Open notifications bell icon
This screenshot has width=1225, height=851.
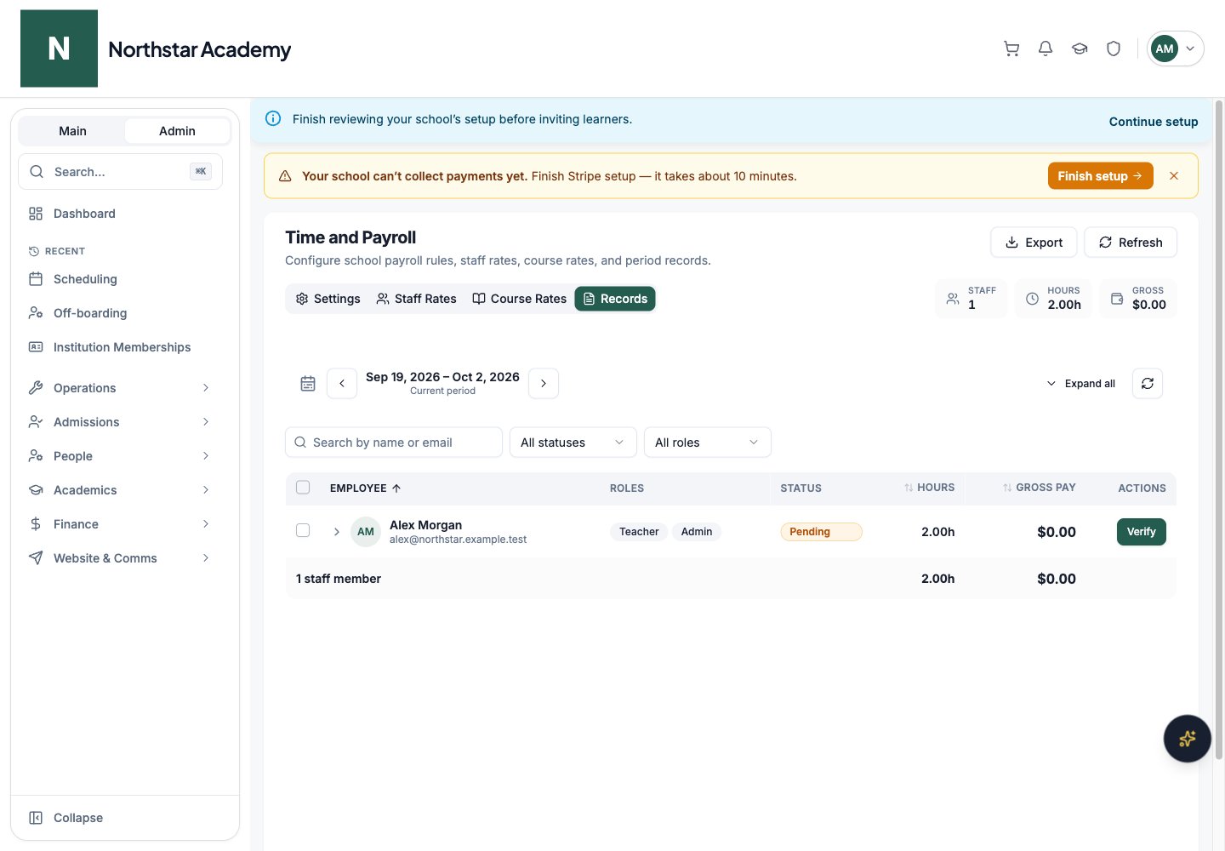click(x=1046, y=49)
